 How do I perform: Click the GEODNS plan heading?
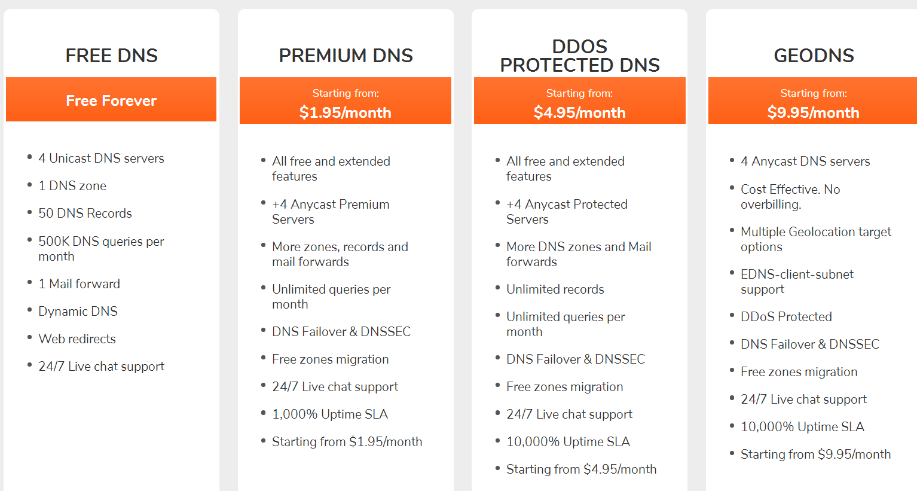point(814,56)
